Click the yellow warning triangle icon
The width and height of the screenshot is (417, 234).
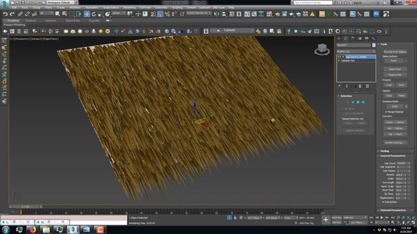(x=313, y=14)
